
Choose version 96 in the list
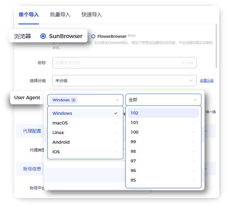click(163, 170)
